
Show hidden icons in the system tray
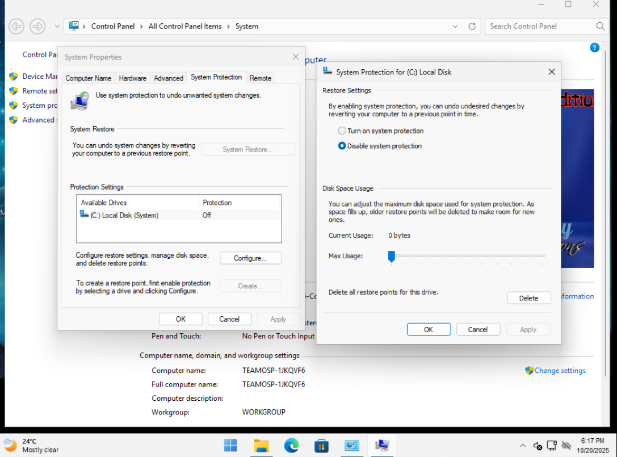tap(522, 446)
